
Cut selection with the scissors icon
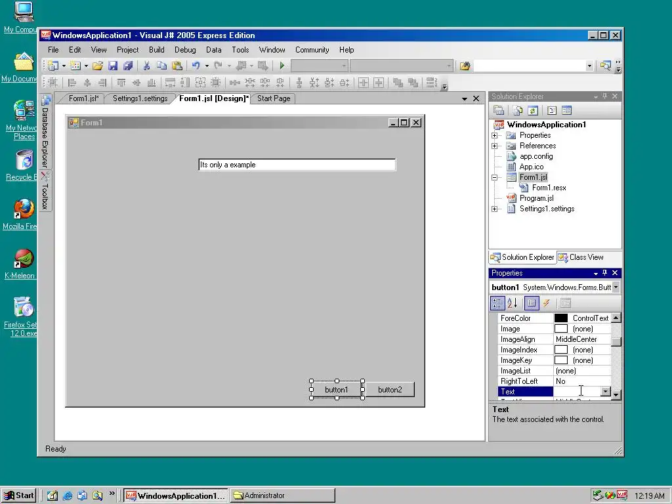pos(146,66)
